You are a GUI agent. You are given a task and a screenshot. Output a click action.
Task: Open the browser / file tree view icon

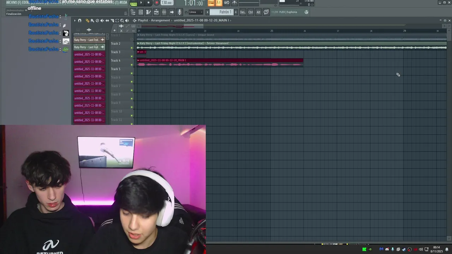click(x=133, y=12)
